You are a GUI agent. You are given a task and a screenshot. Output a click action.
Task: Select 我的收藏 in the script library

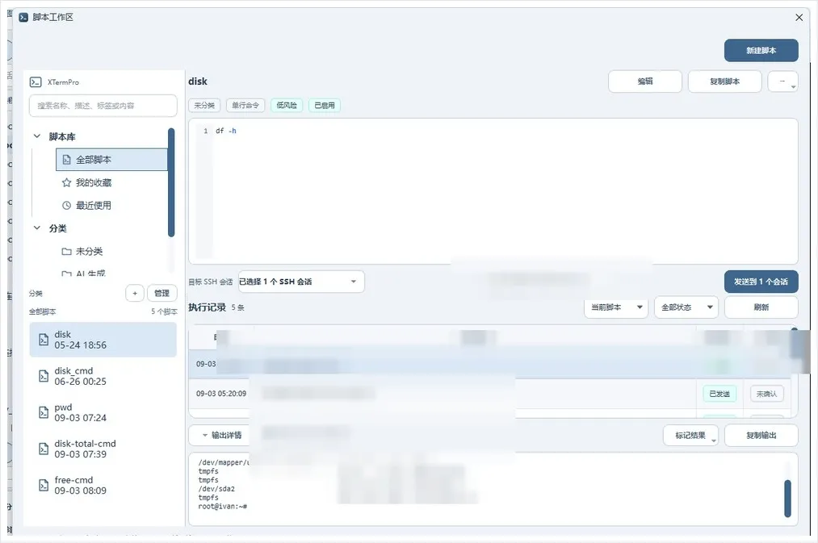[94, 183]
